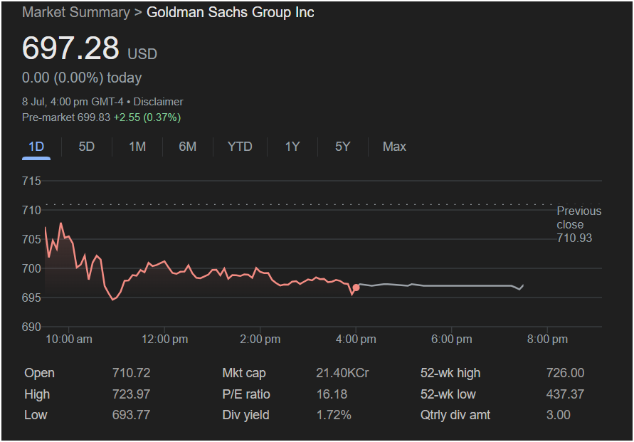Click the Qtrly div amt label
Image resolution: width=634 pixels, height=442 pixels.
coord(455,414)
